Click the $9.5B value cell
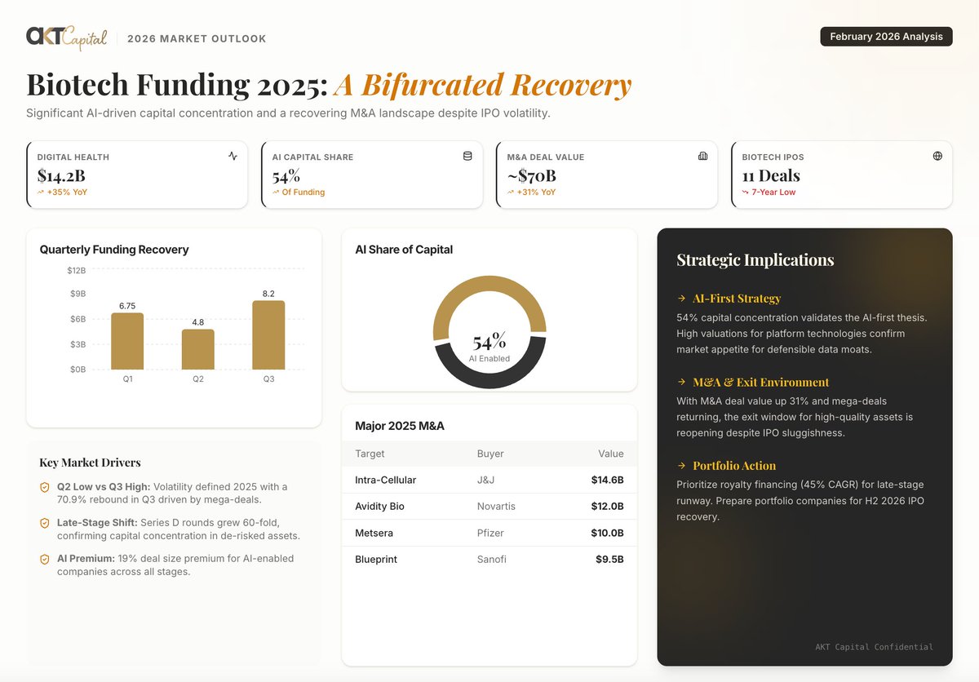The image size is (979, 682). [x=610, y=560]
